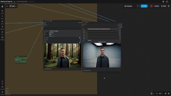Viewport: 171px width, 96px height.
Task: Click the forest video preview thumbnail
Action: coord(62,56)
